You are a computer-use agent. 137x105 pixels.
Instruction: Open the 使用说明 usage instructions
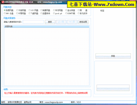click(83, 22)
